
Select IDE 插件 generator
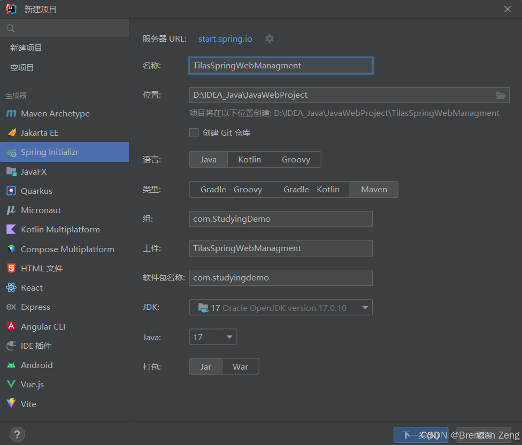pyautogui.click(x=65, y=346)
